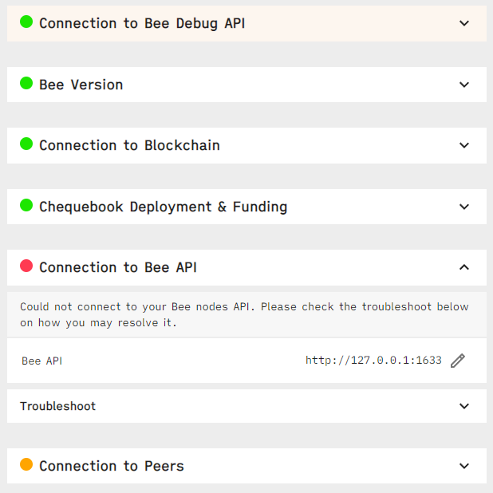Click the Chequebook Deployment & Funding title
The width and height of the screenshot is (493, 493).
tap(163, 207)
